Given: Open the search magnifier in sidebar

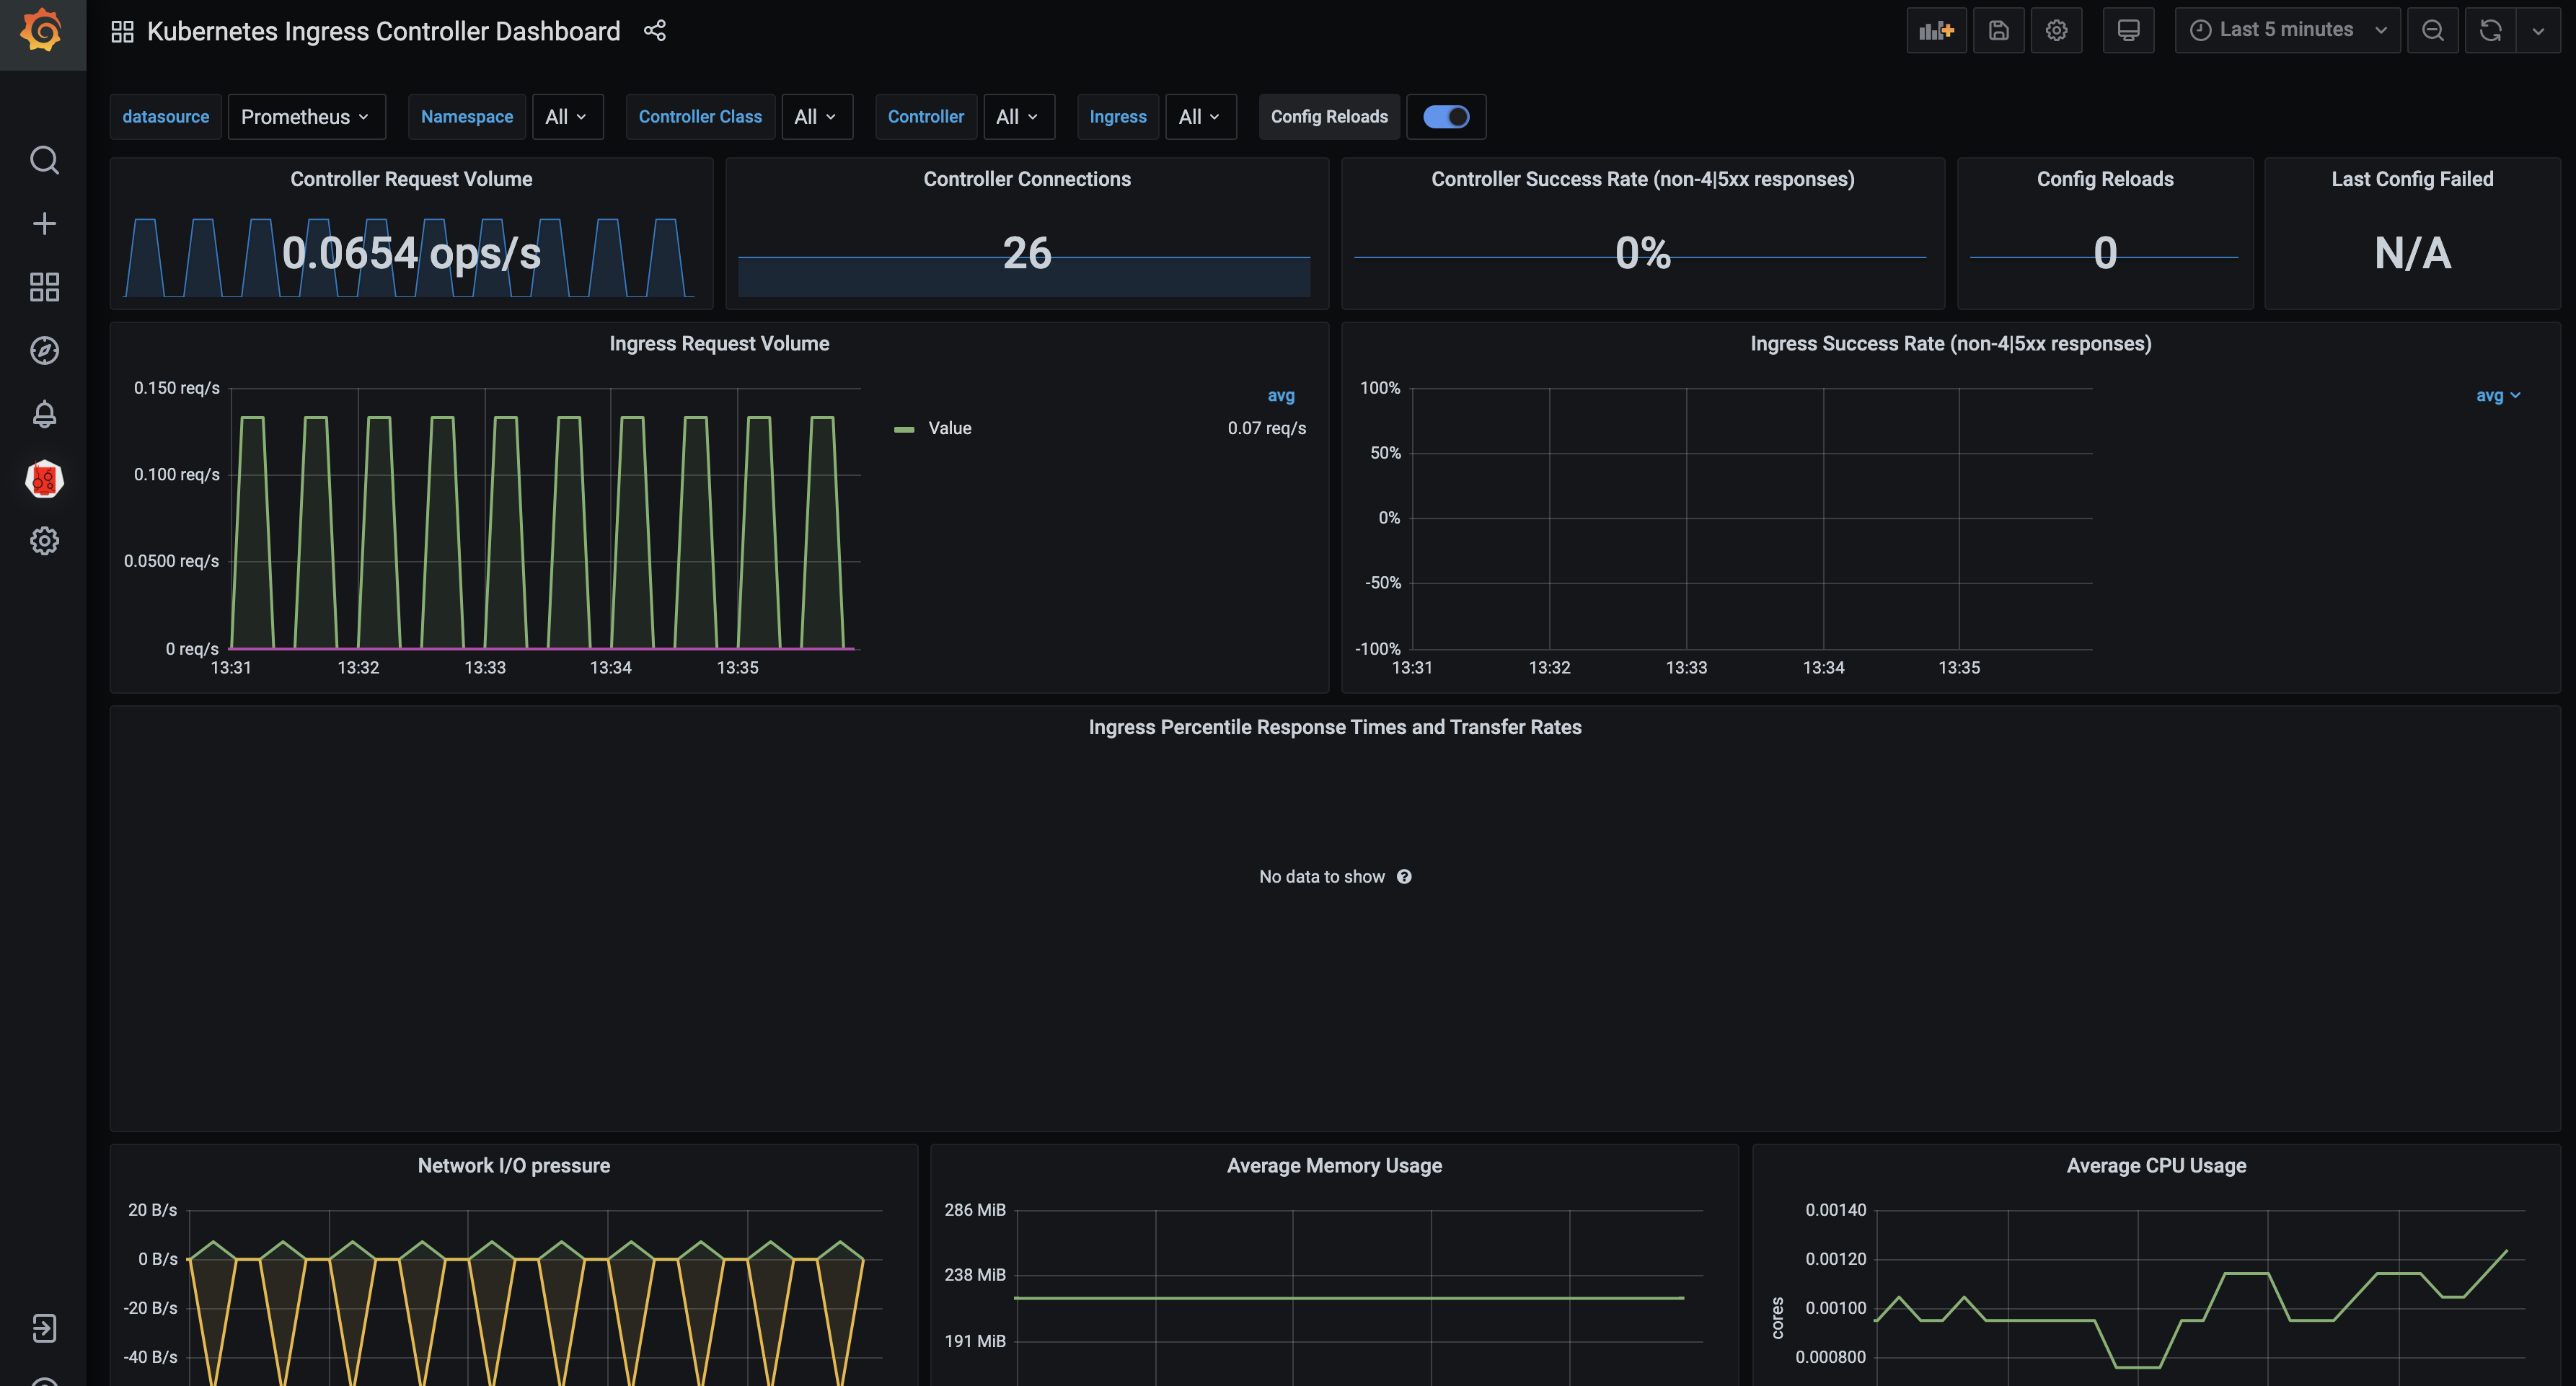Looking at the screenshot, I should [x=44, y=160].
